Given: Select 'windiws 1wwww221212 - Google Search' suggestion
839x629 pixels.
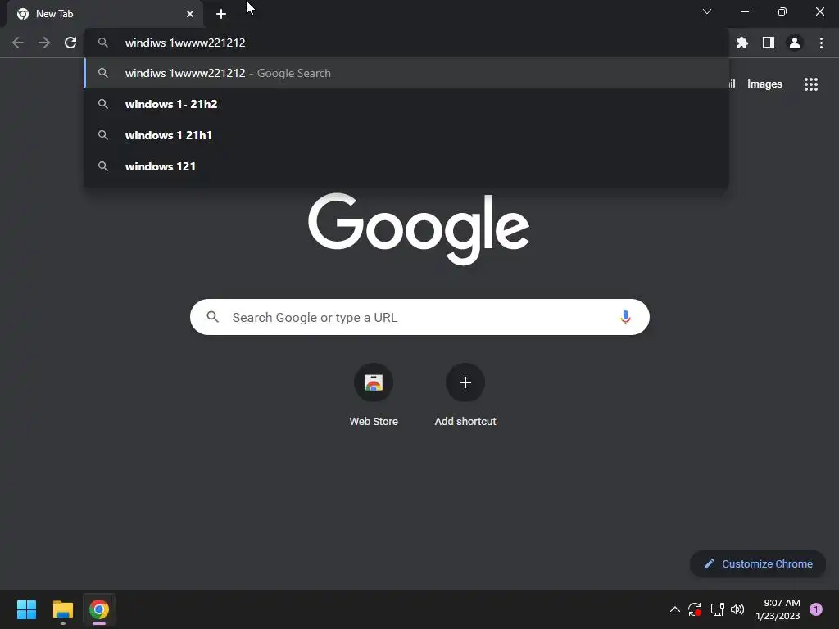Looking at the screenshot, I should point(406,73).
